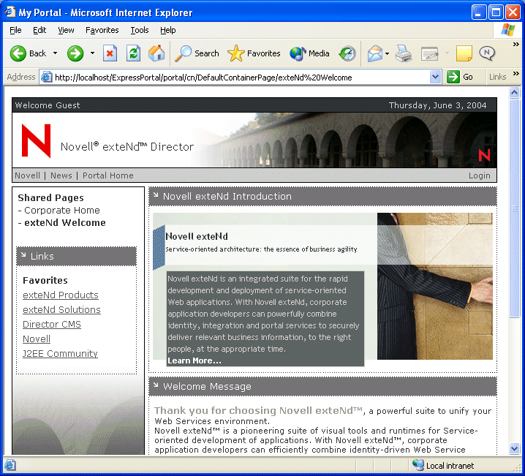The height and width of the screenshot is (476, 525).
Task: Click the Stop loading icon
Action: point(110,53)
